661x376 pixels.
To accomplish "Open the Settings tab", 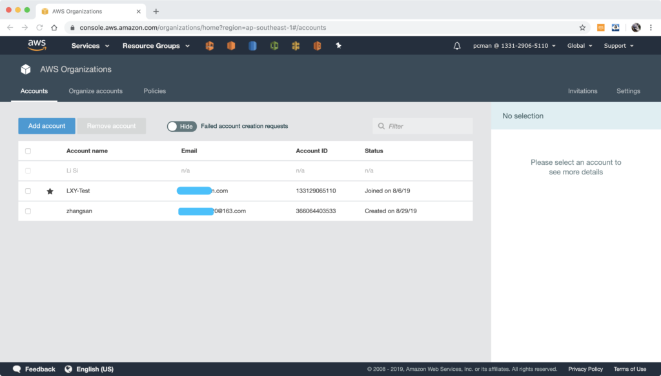I will pyautogui.click(x=628, y=90).
